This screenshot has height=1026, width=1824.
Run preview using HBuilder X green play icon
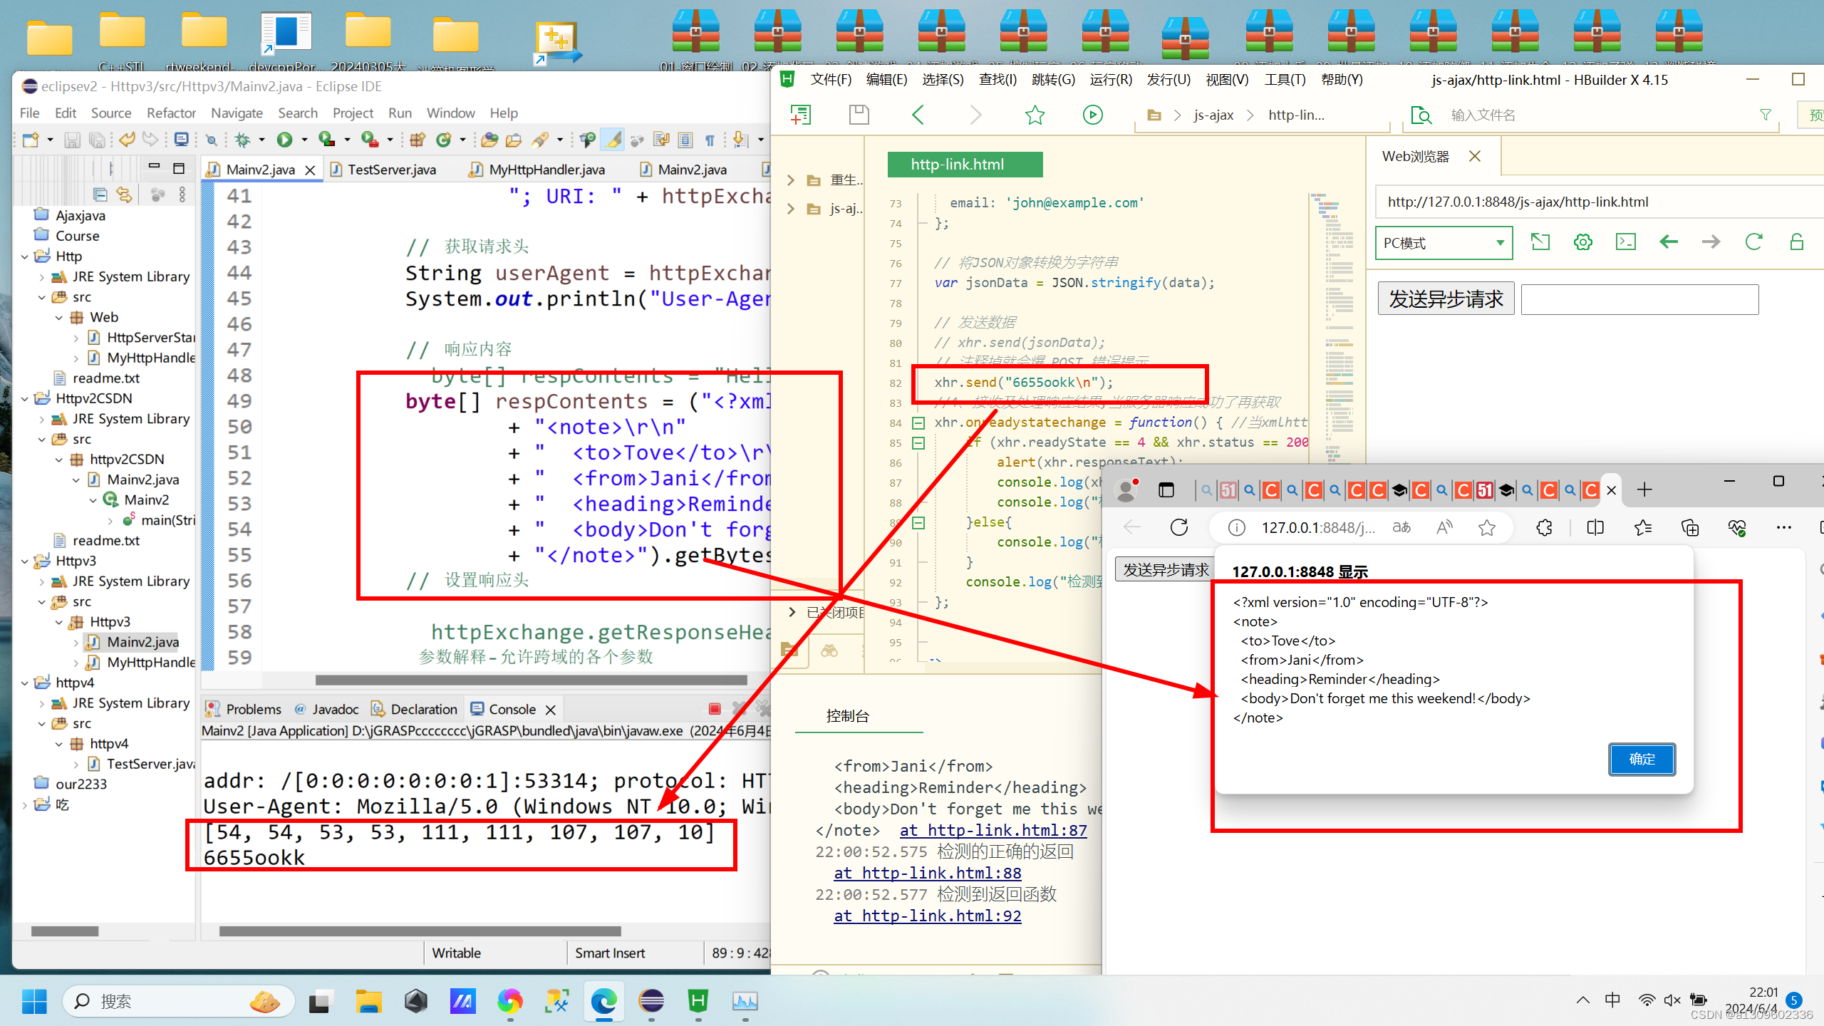1092,114
